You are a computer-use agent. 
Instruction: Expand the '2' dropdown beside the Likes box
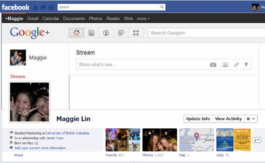[257, 140]
